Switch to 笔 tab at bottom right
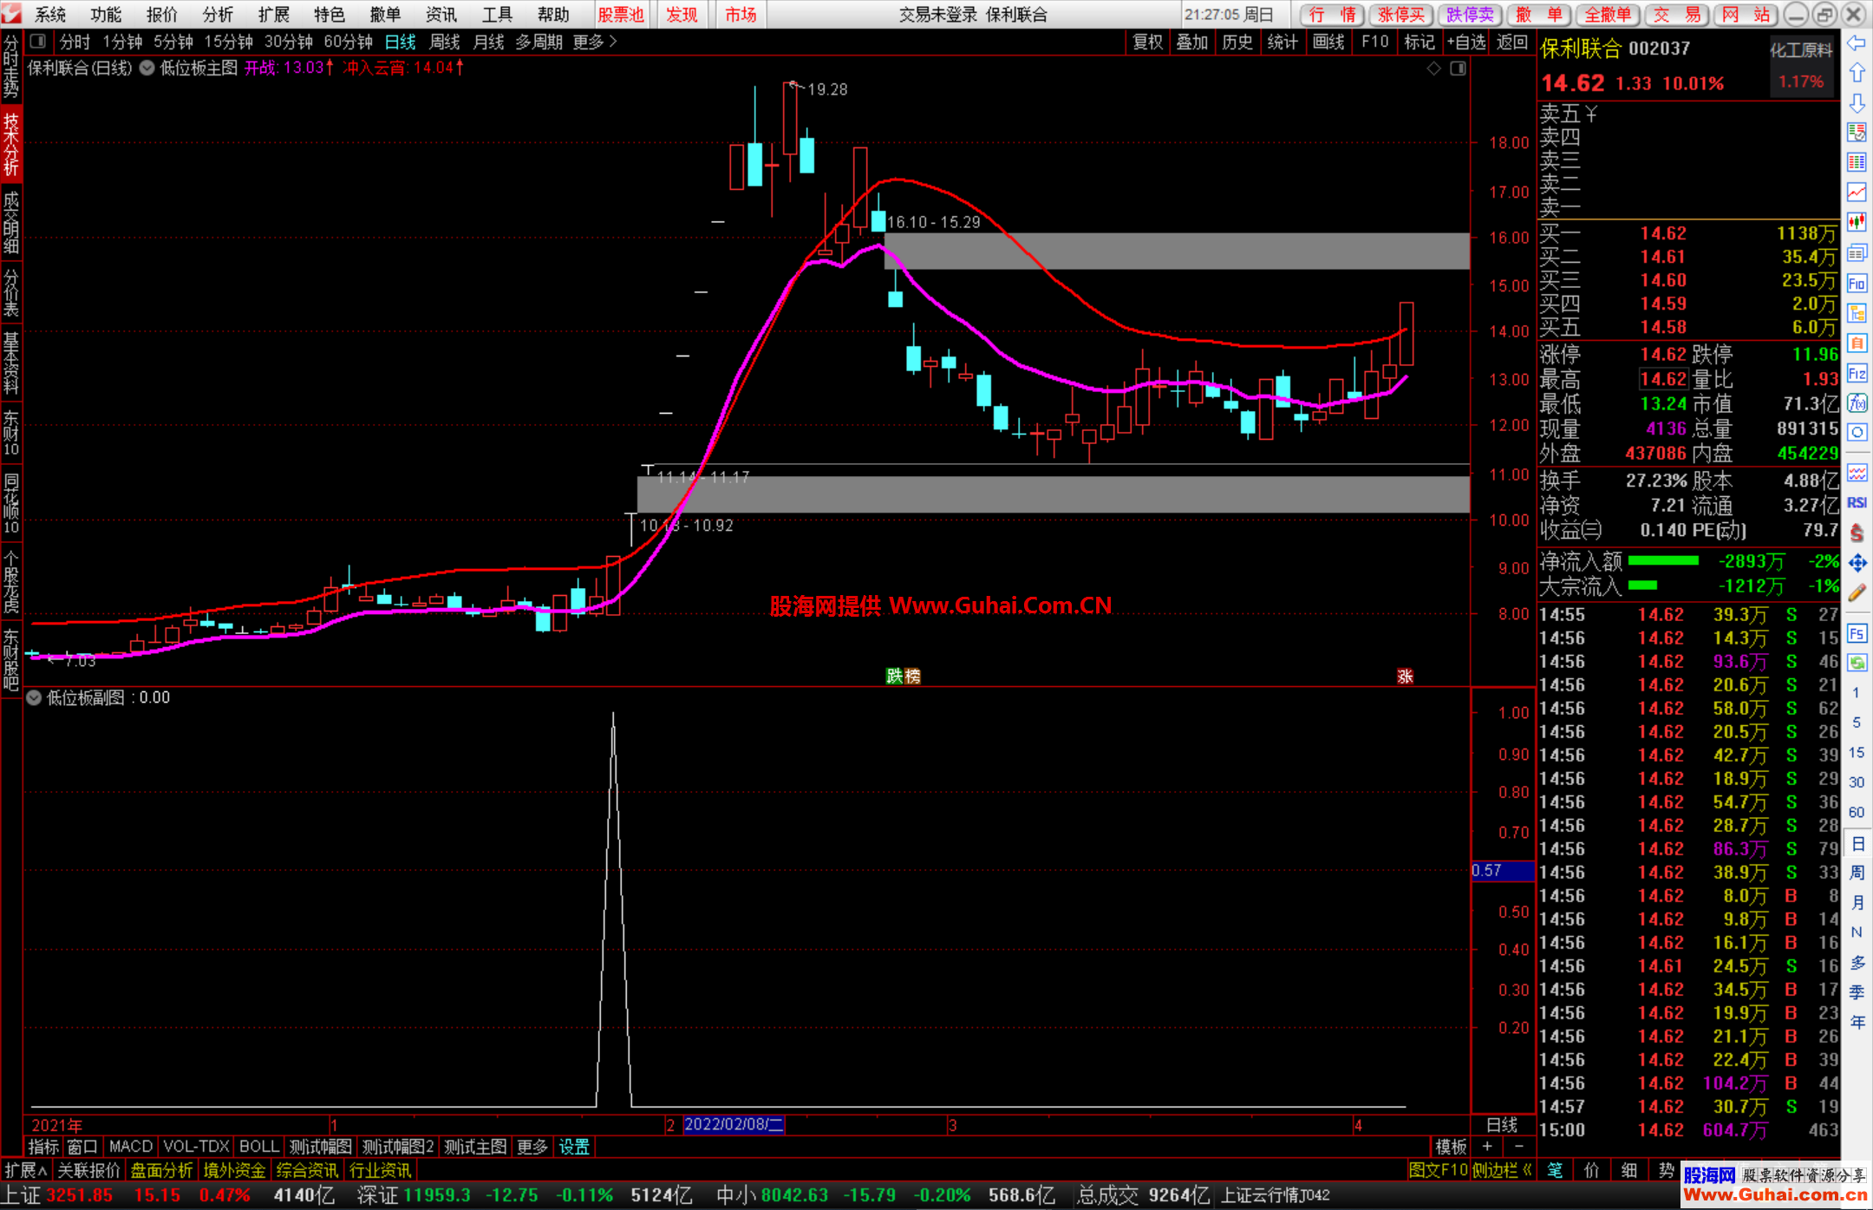 (x=1555, y=1170)
